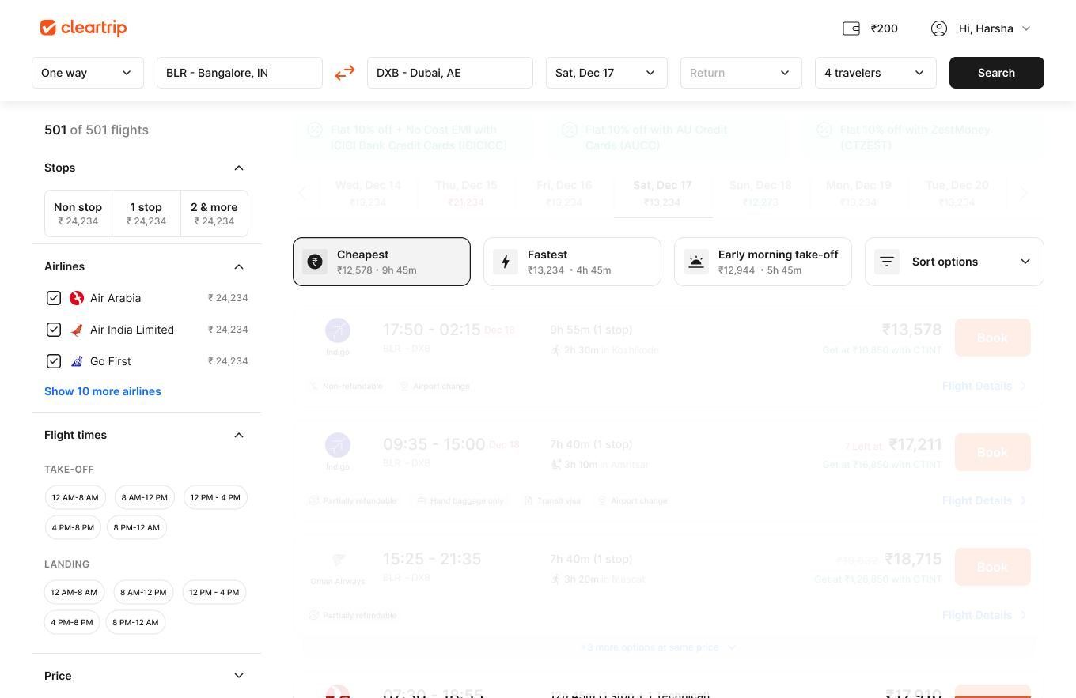
Task: Select take-off time 8 PM-12 AM
Action: (x=137, y=527)
